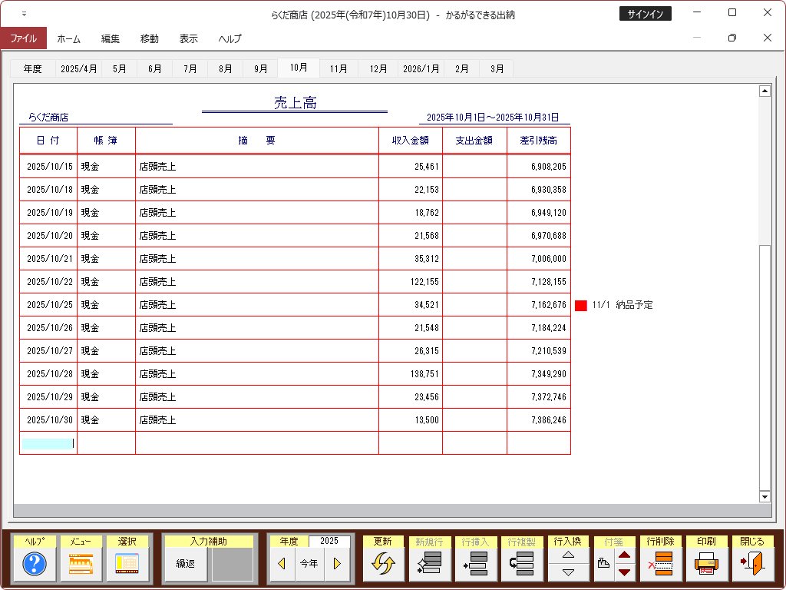Viewport: 786px width, 590px height.
Task: Open the ファイル menu
Action: coord(23,38)
